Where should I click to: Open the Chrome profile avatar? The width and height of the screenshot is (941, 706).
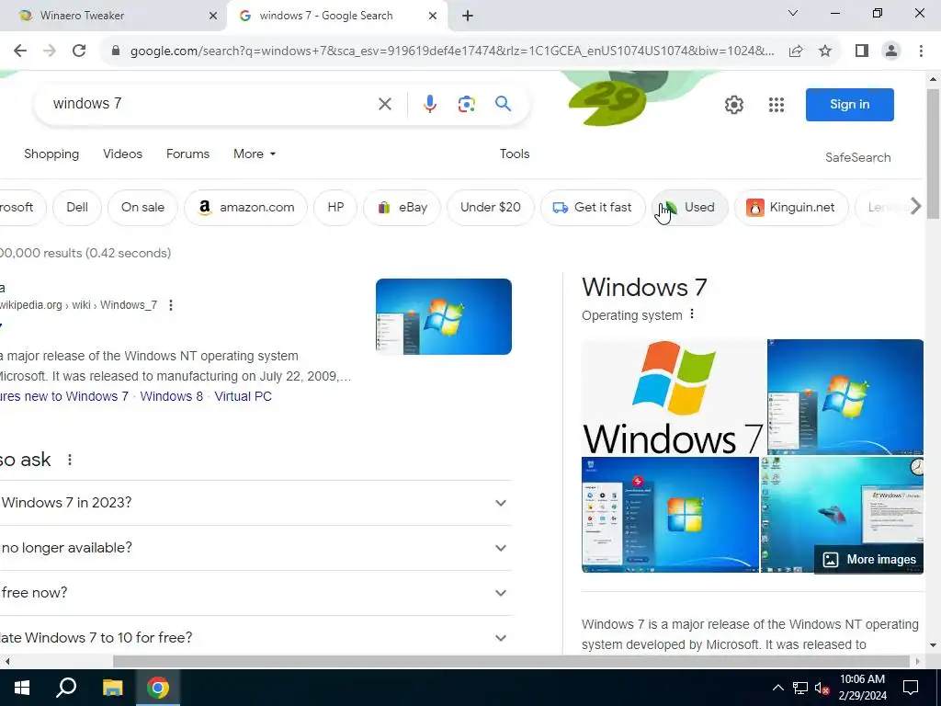pos(891,51)
